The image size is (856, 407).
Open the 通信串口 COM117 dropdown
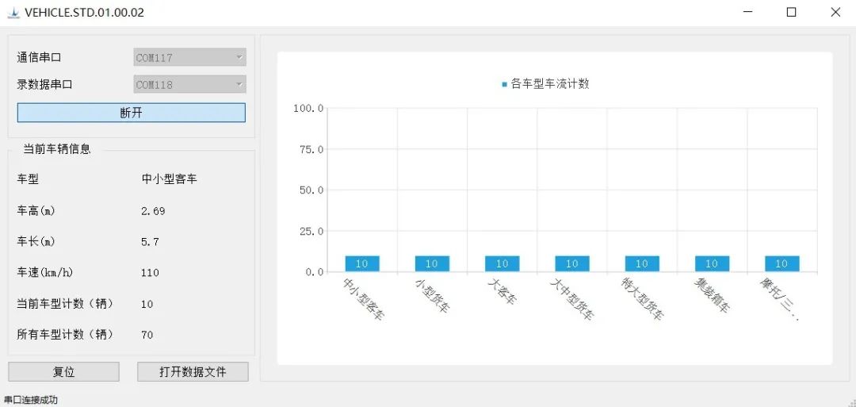(189, 58)
